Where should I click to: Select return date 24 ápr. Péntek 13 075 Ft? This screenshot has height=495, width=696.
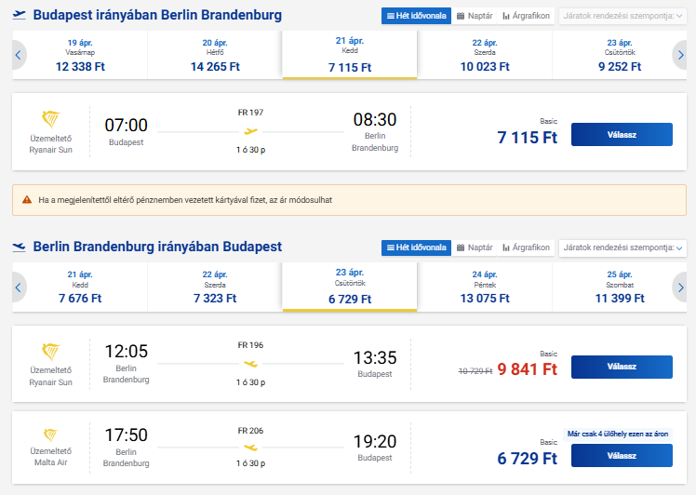pos(484,287)
